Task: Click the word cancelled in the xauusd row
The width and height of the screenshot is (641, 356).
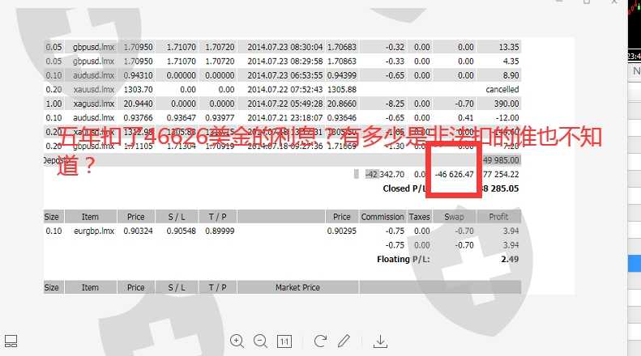Action: [x=502, y=90]
